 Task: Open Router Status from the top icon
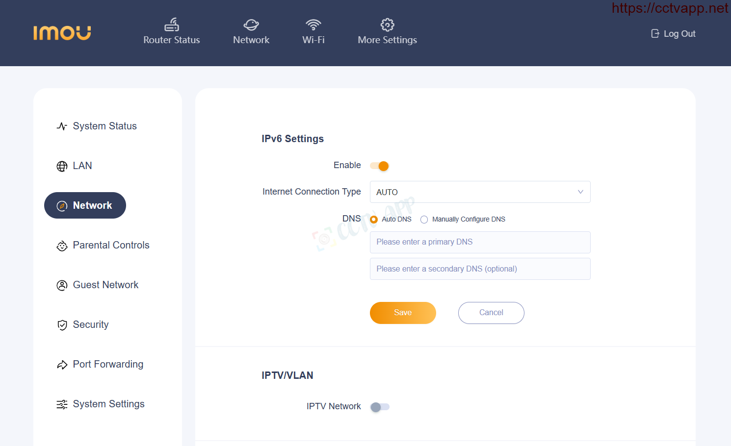click(172, 25)
